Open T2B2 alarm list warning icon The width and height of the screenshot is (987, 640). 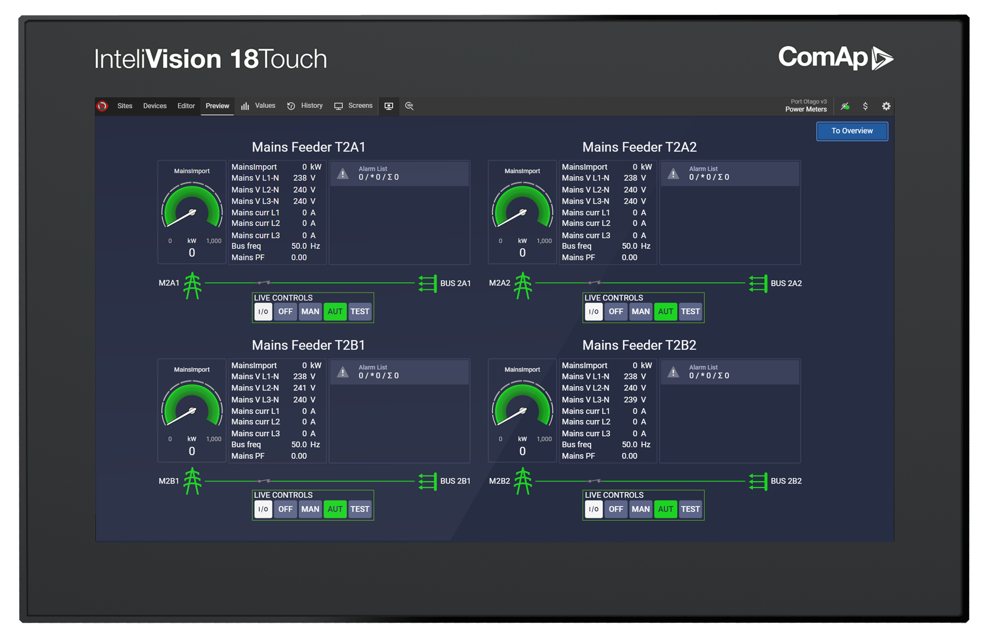tap(673, 372)
